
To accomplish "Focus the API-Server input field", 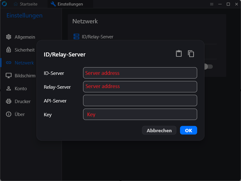I will click(140, 100).
